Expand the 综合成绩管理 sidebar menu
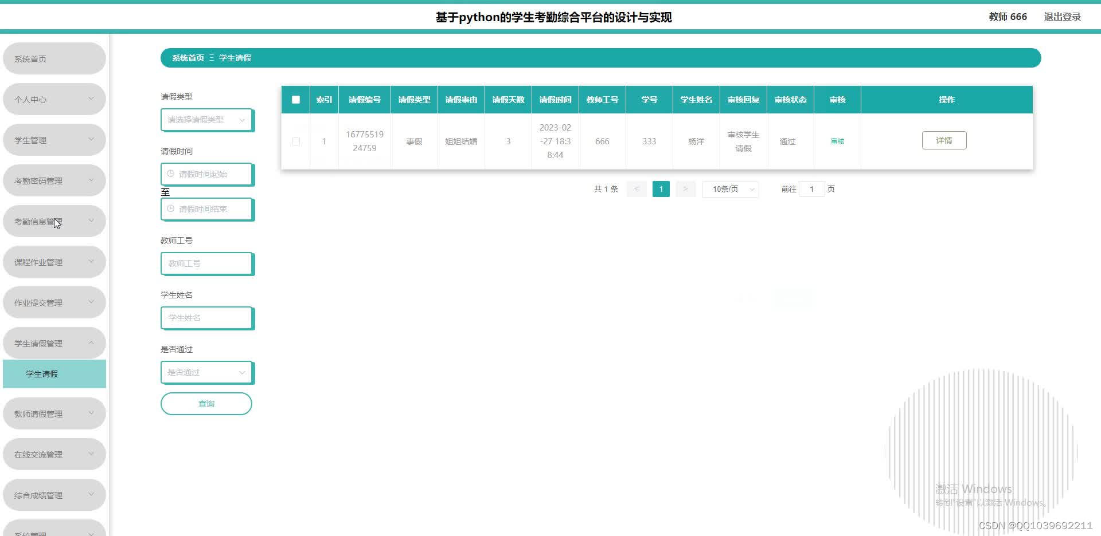Viewport: 1101px width, 536px height. coord(54,495)
